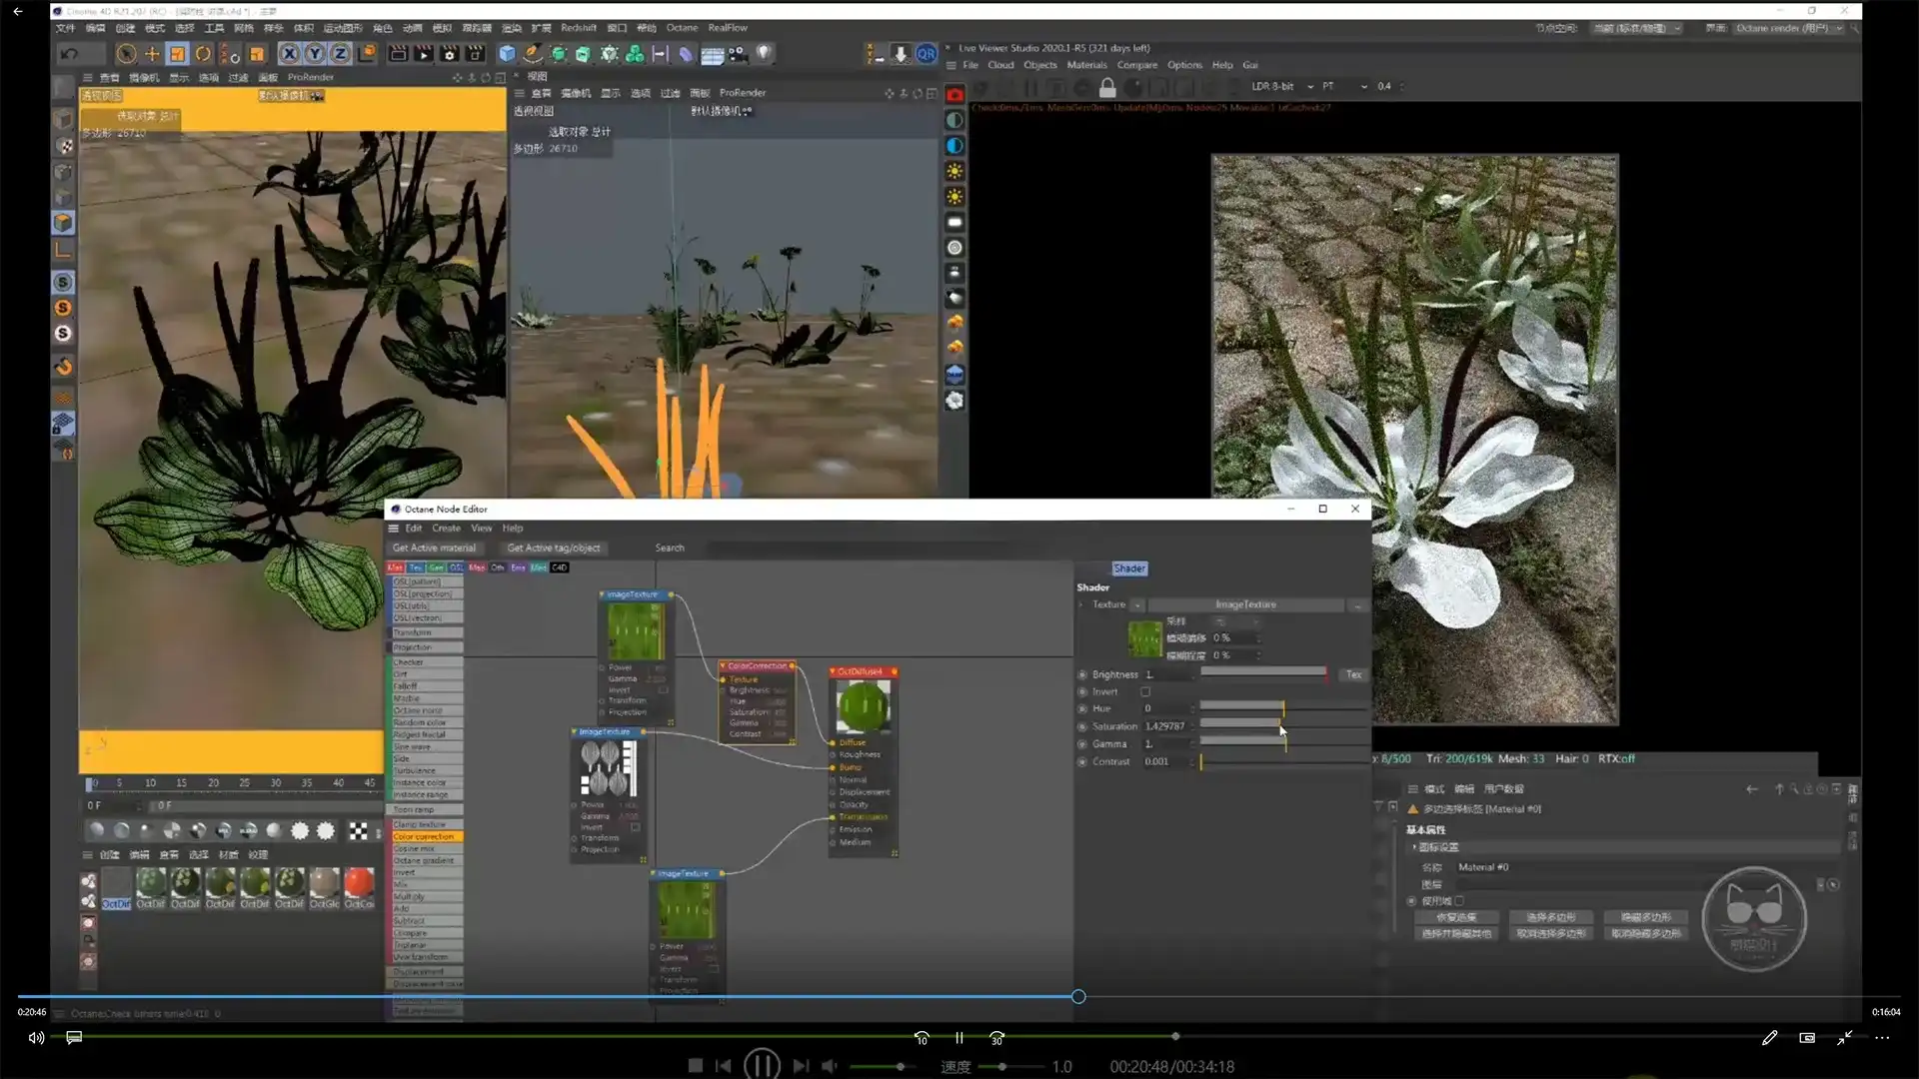The image size is (1919, 1079).
Task: Open Create menu in Node Editor
Action: click(446, 529)
